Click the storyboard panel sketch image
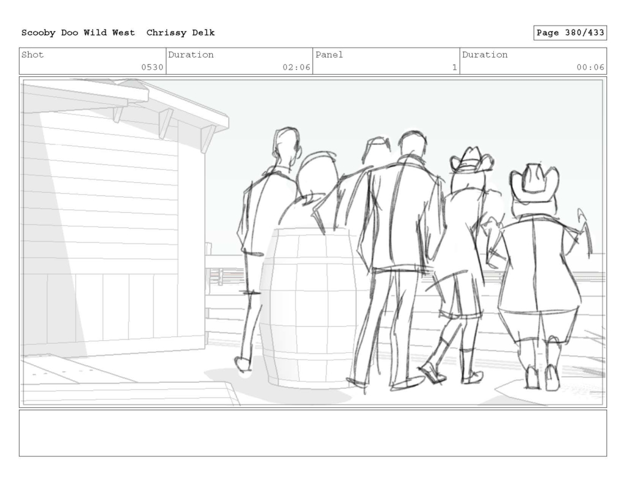Screen dimensions: 626x485 click(x=313, y=242)
